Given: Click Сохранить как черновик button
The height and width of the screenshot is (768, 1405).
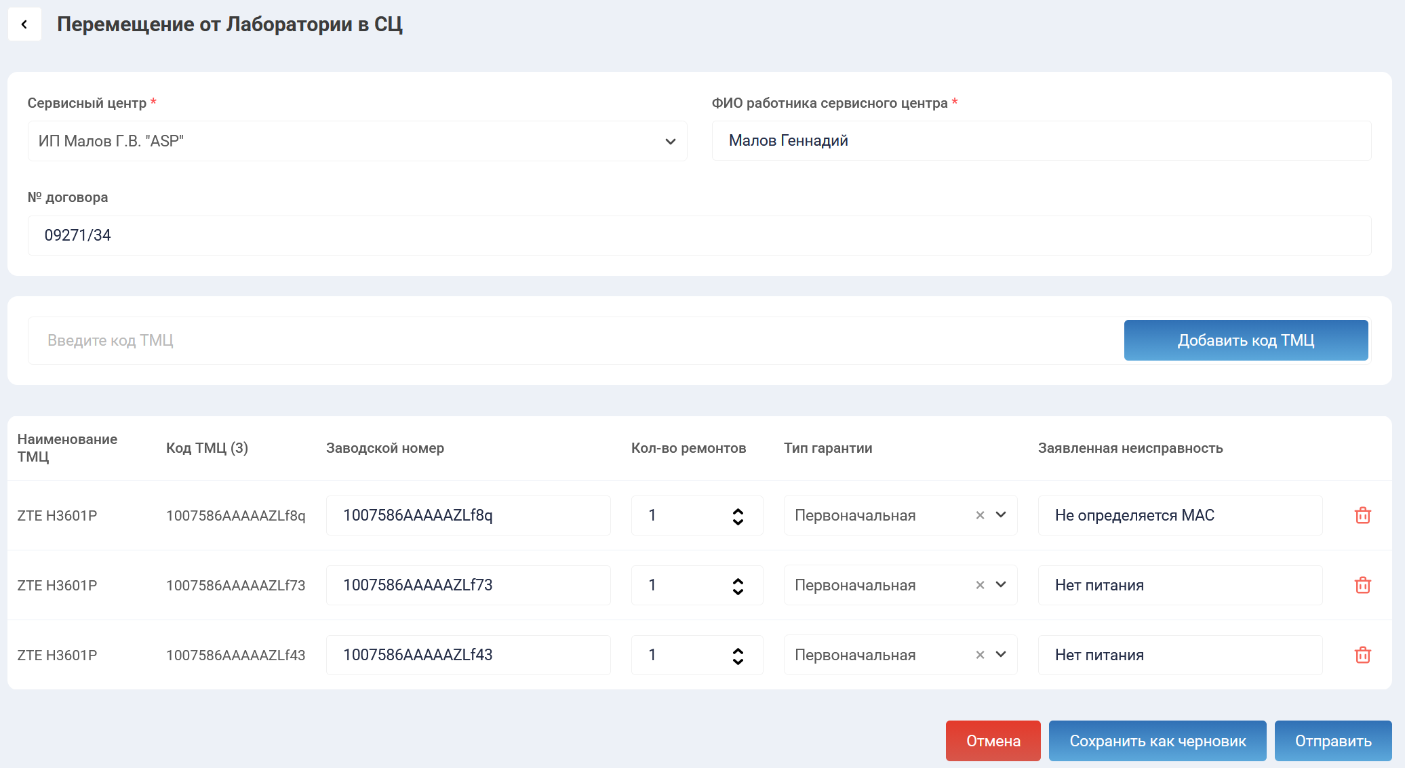Looking at the screenshot, I should 1157,741.
